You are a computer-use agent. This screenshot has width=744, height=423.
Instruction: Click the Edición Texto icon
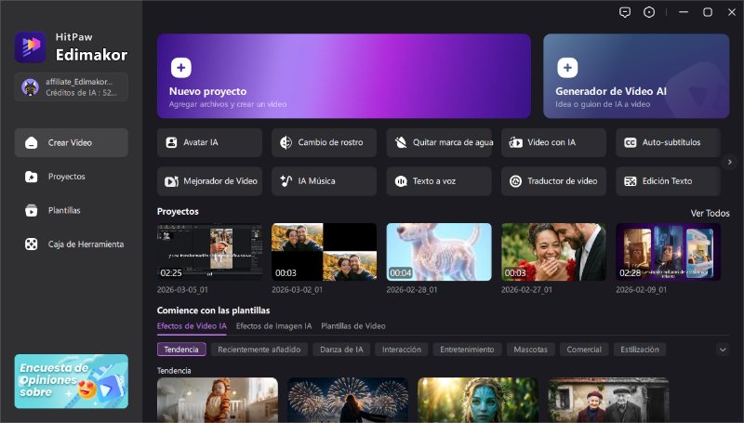tap(631, 181)
